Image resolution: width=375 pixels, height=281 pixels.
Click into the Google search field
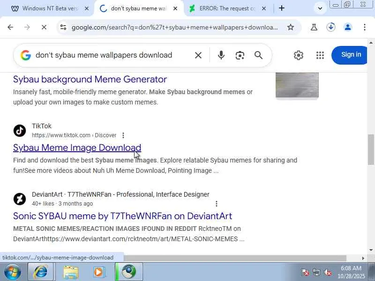point(104,55)
